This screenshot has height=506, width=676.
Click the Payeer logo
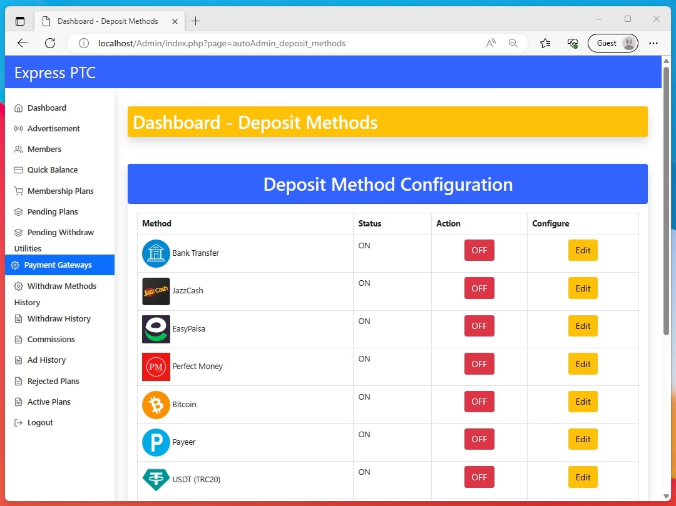coord(156,442)
